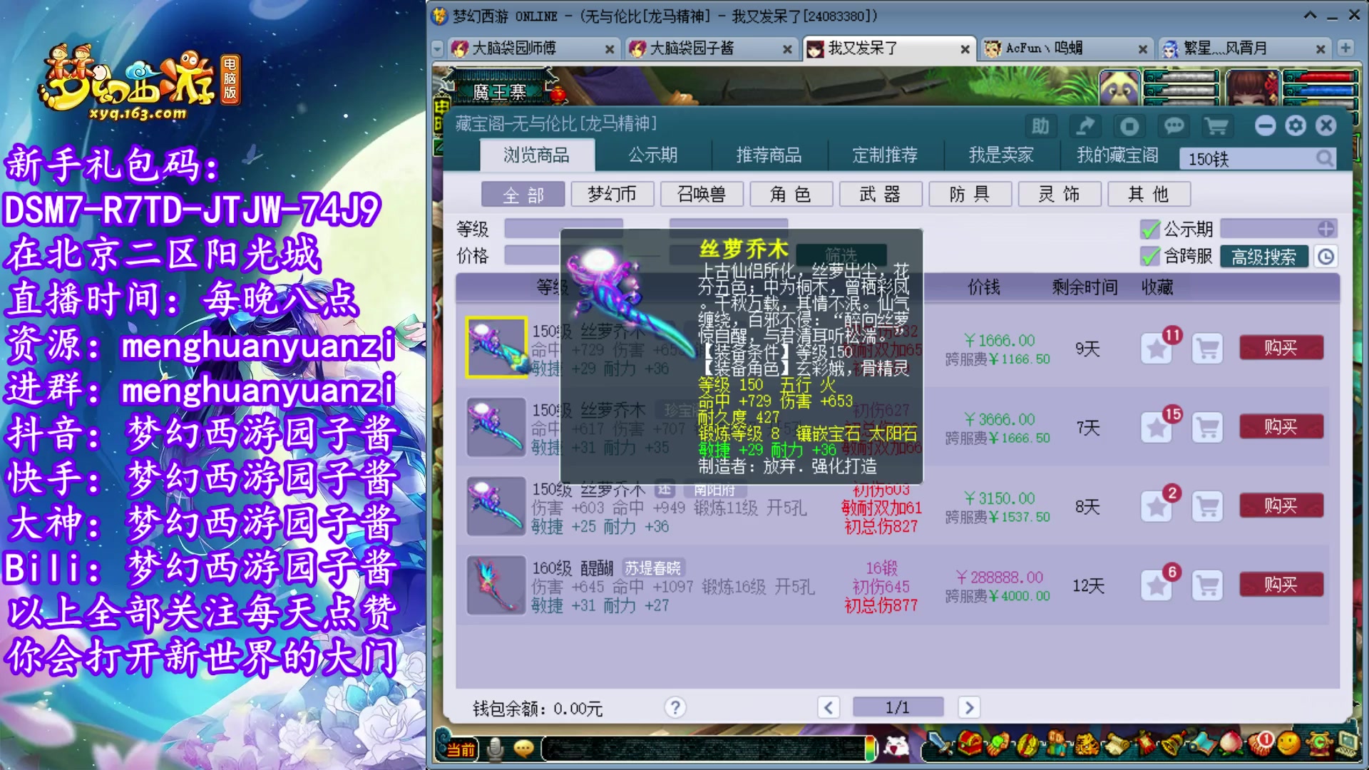Click the sword attack icon in bottom toolbar
Viewport: 1369px width, 770px height.
940,745
